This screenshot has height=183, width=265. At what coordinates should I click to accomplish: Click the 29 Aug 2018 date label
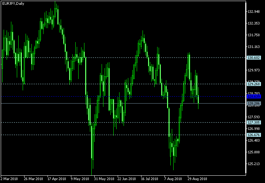pyautogui.click(x=197, y=179)
